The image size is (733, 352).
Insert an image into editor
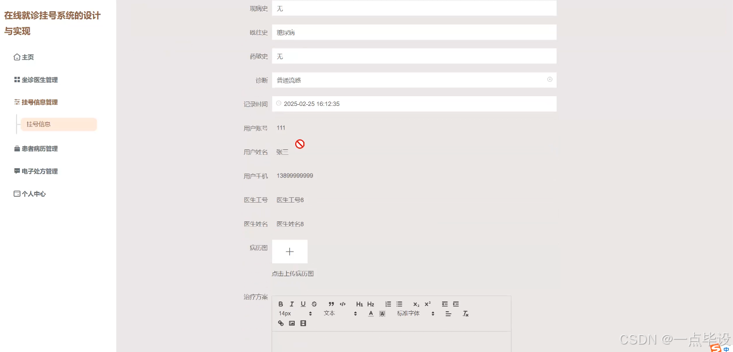click(x=292, y=324)
